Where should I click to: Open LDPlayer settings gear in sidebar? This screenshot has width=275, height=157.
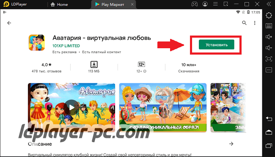click(x=269, y=15)
